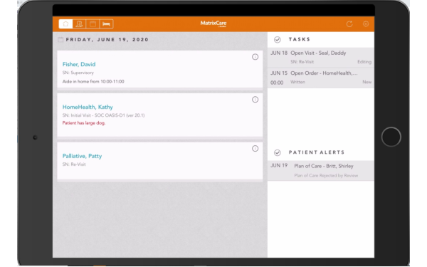Click the TASKS section heading

click(300, 39)
